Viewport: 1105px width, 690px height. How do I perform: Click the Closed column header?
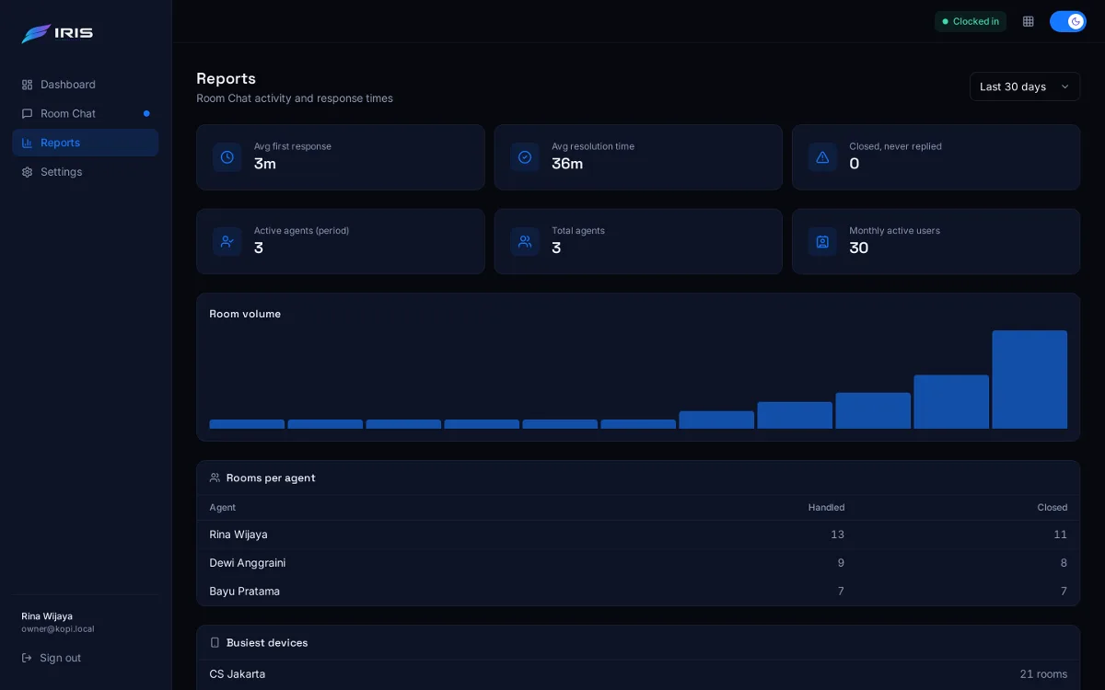(x=1053, y=508)
